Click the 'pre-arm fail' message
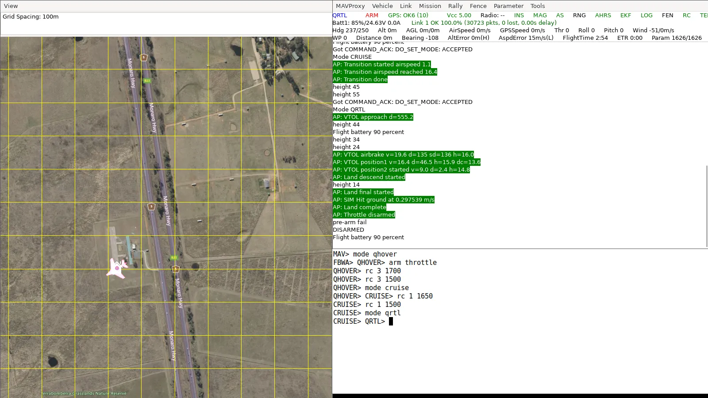Image resolution: width=708 pixels, height=398 pixels. point(350,222)
